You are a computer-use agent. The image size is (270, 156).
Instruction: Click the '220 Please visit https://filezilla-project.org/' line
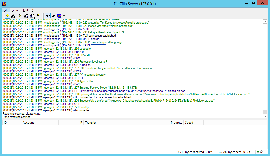[x=68, y=26]
